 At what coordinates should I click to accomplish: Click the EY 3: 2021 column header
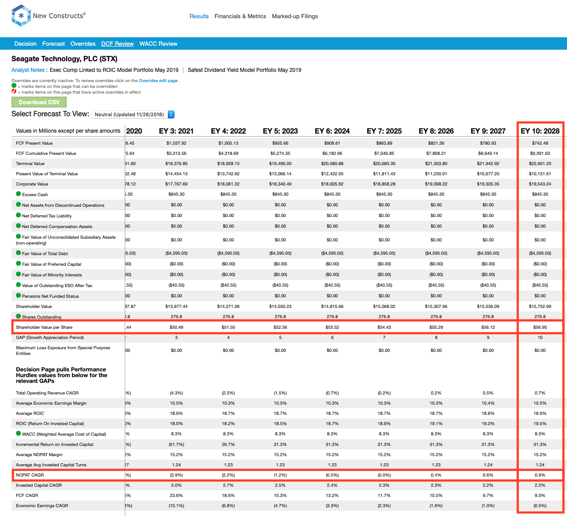(x=176, y=131)
